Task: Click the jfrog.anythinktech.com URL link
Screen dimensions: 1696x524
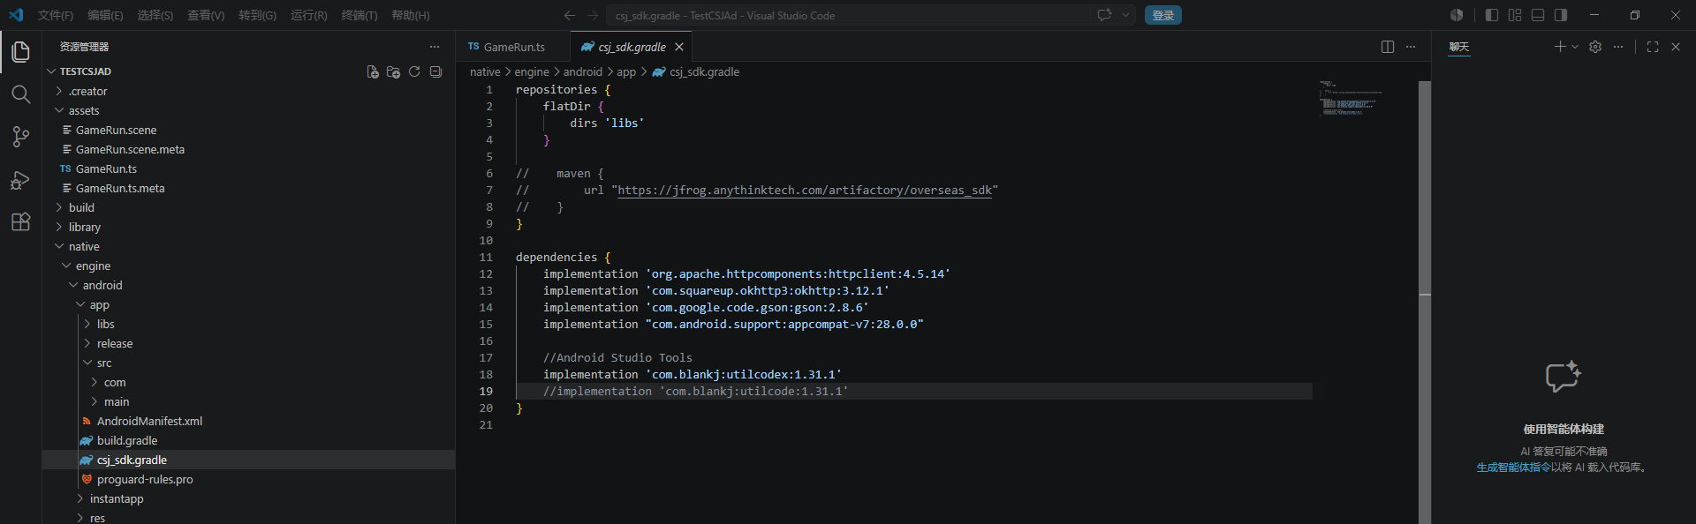Action: click(x=805, y=191)
